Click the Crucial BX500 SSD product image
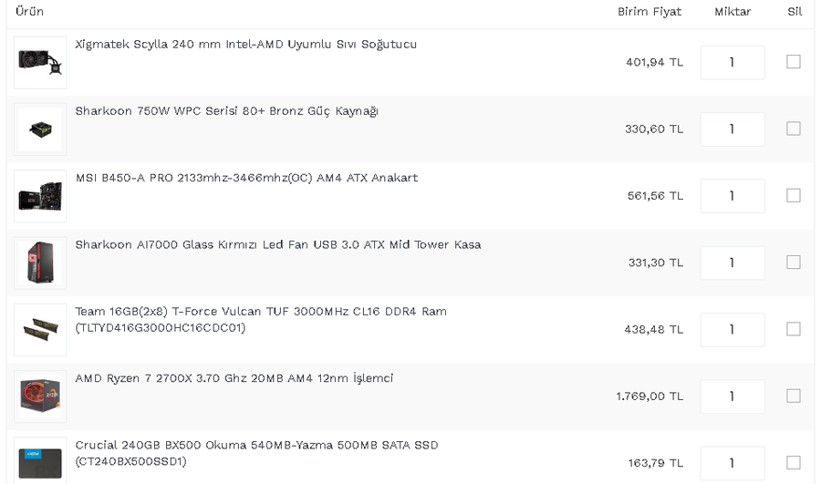The image size is (821, 484). (41, 460)
